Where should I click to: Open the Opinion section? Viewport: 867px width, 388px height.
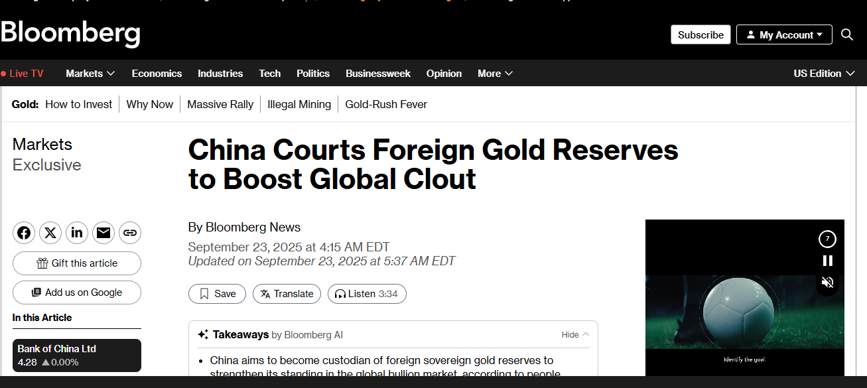point(444,74)
